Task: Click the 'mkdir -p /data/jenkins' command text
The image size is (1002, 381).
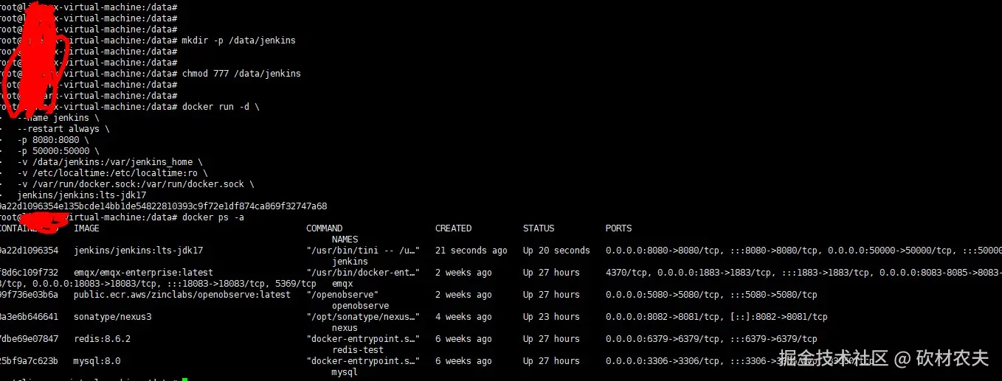Action: 238,41
